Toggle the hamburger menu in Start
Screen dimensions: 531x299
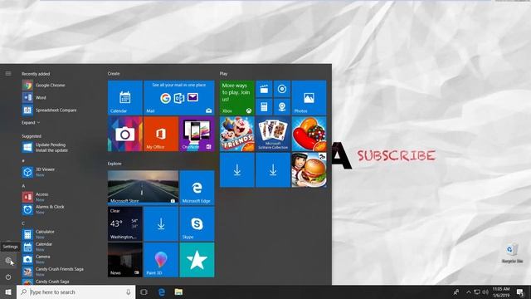click(8, 74)
